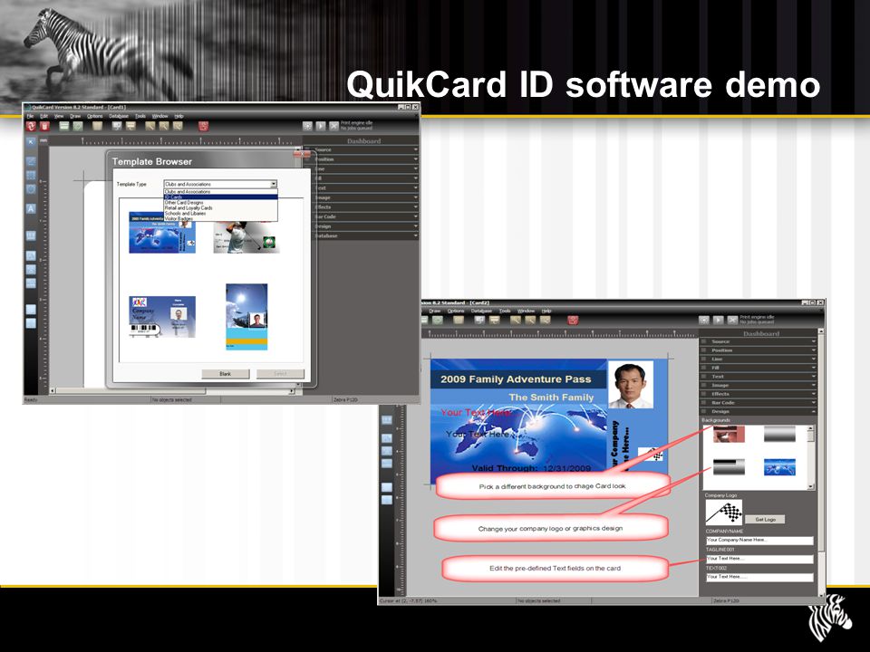Toggle the small square beside Fill in Card2 dashboard

(703, 368)
